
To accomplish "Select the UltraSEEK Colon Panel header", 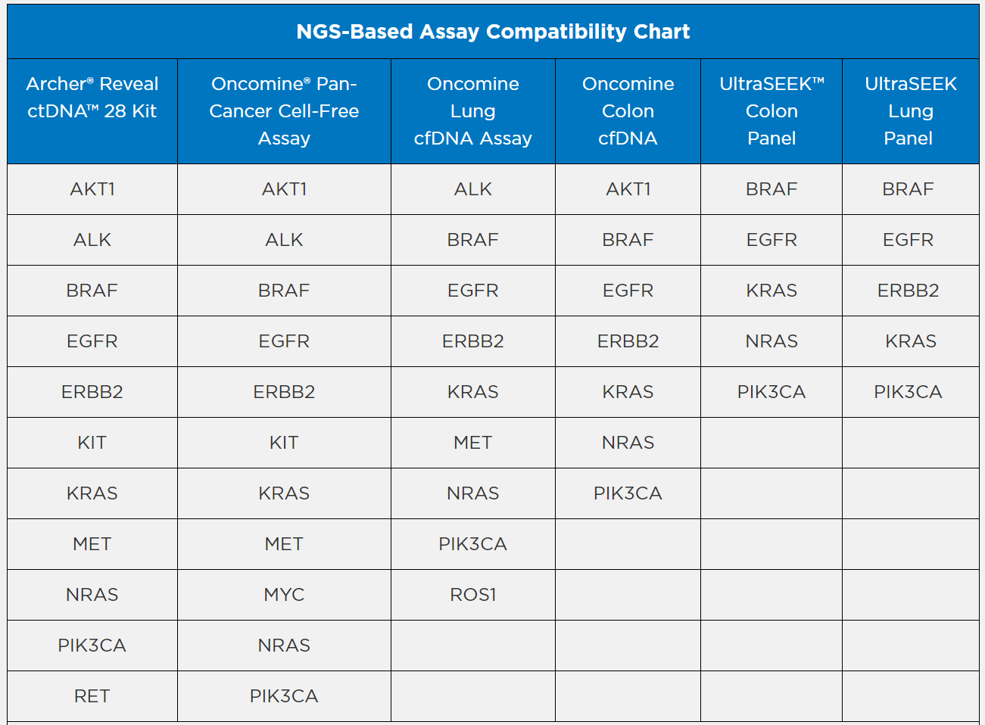I will [x=771, y=111].
